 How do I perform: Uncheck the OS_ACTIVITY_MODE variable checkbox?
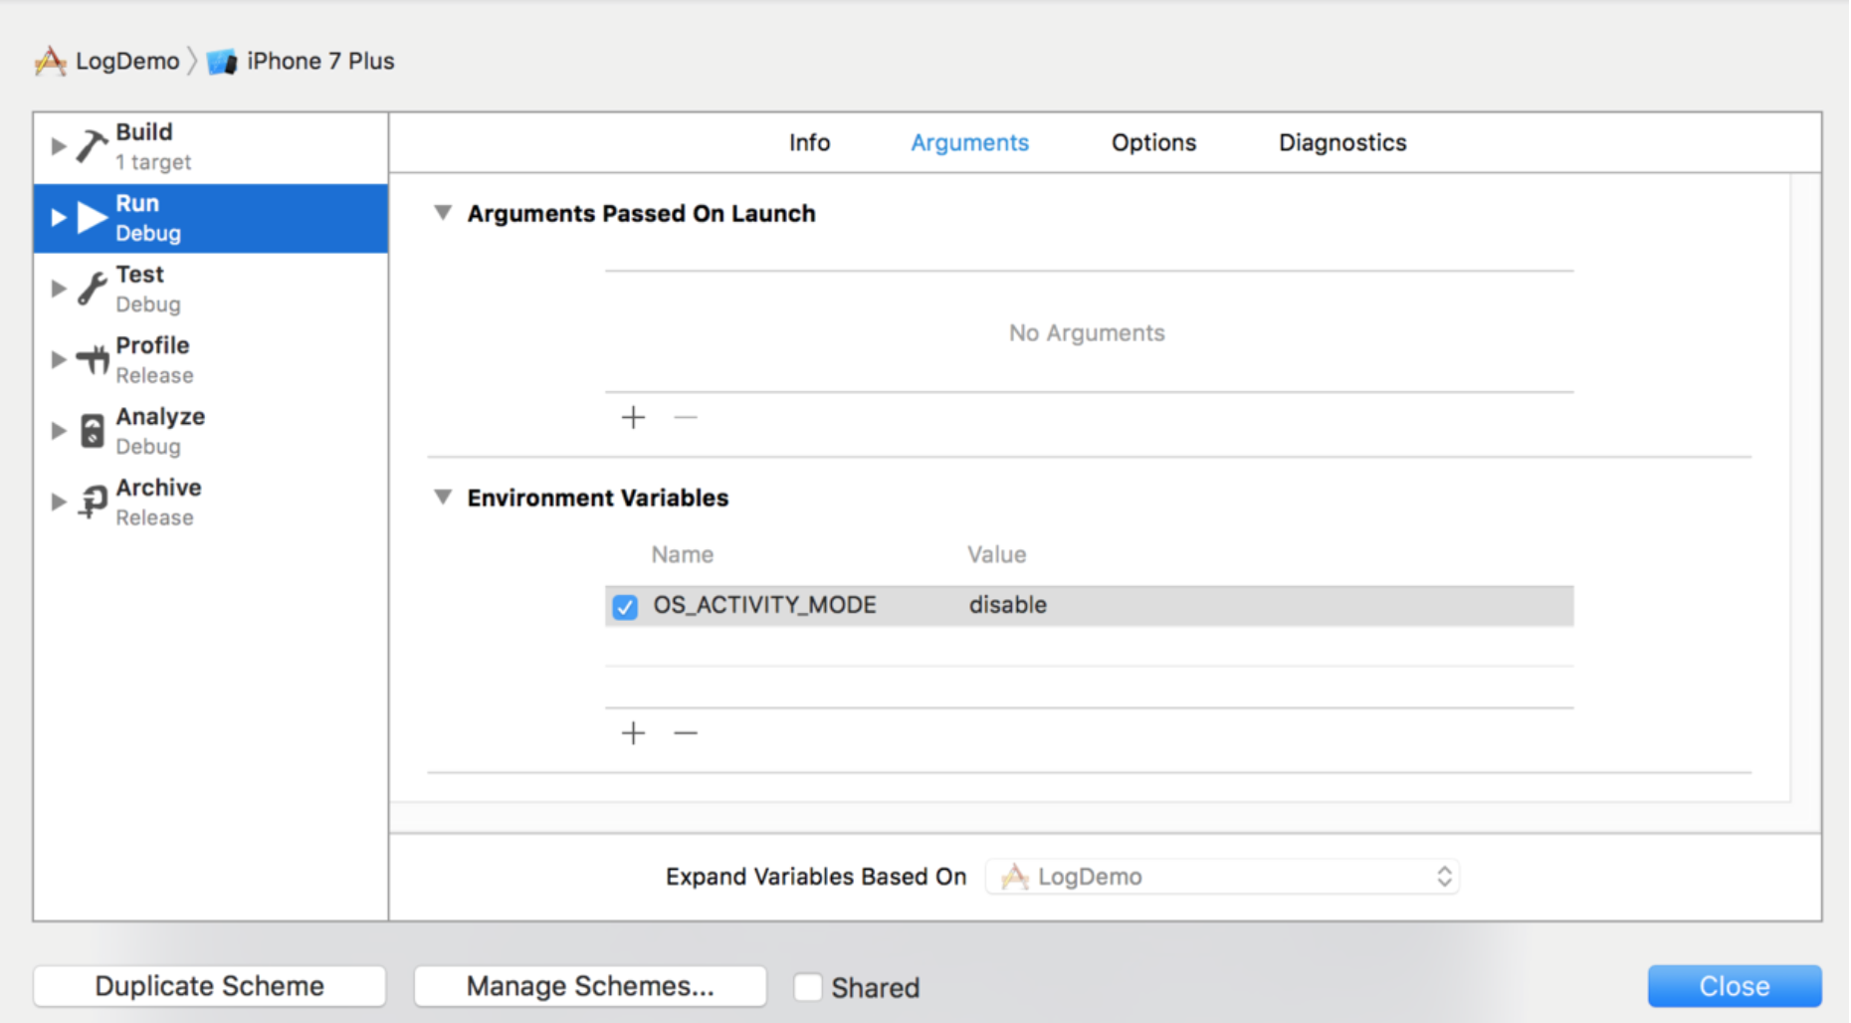point(625,607)
